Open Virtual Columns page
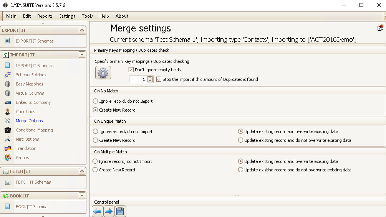The width and height of the screenshot is (386, 217). point(30,93)
